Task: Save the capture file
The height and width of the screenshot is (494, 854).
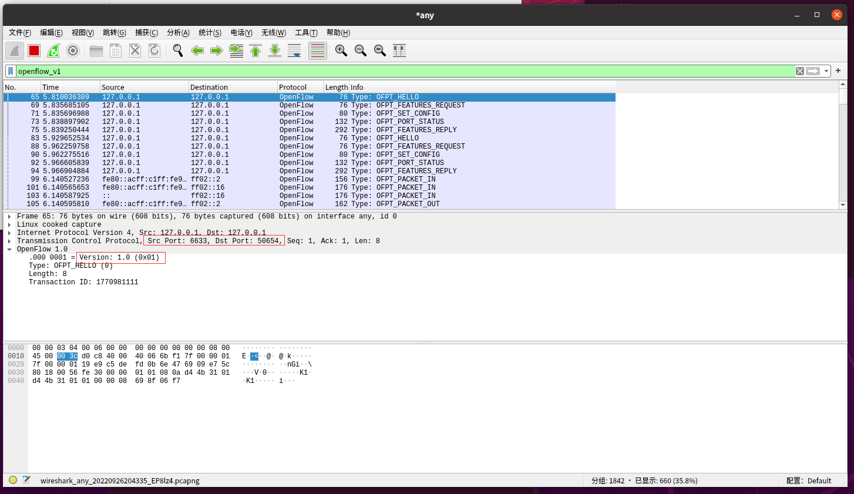Action: (x=116, y=51)
